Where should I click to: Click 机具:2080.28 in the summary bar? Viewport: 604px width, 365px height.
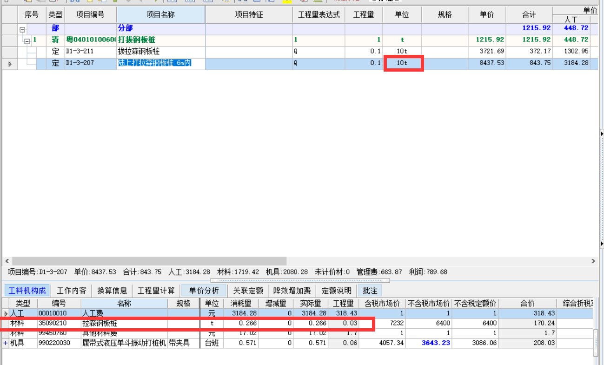pyautogui.click(x=286, y=272)
